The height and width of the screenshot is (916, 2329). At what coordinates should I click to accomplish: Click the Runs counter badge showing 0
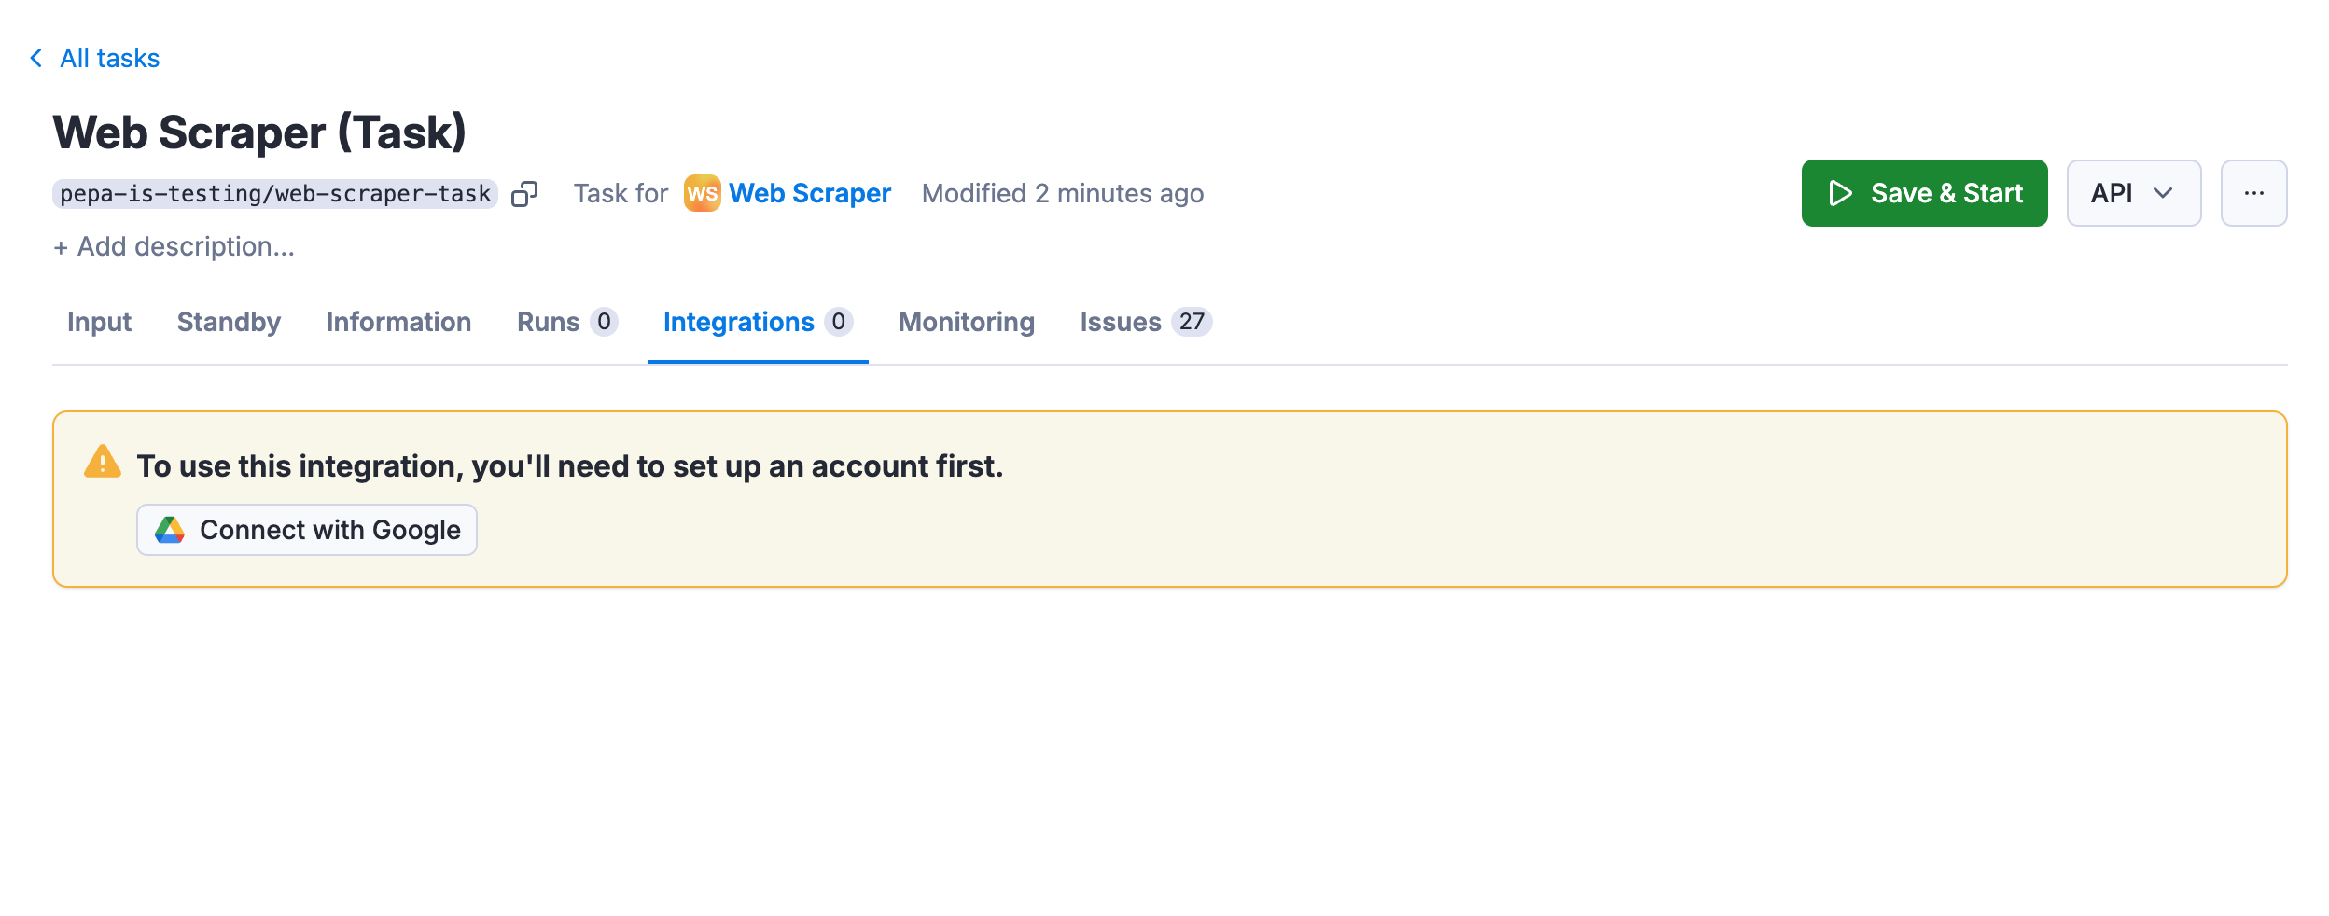605,322
